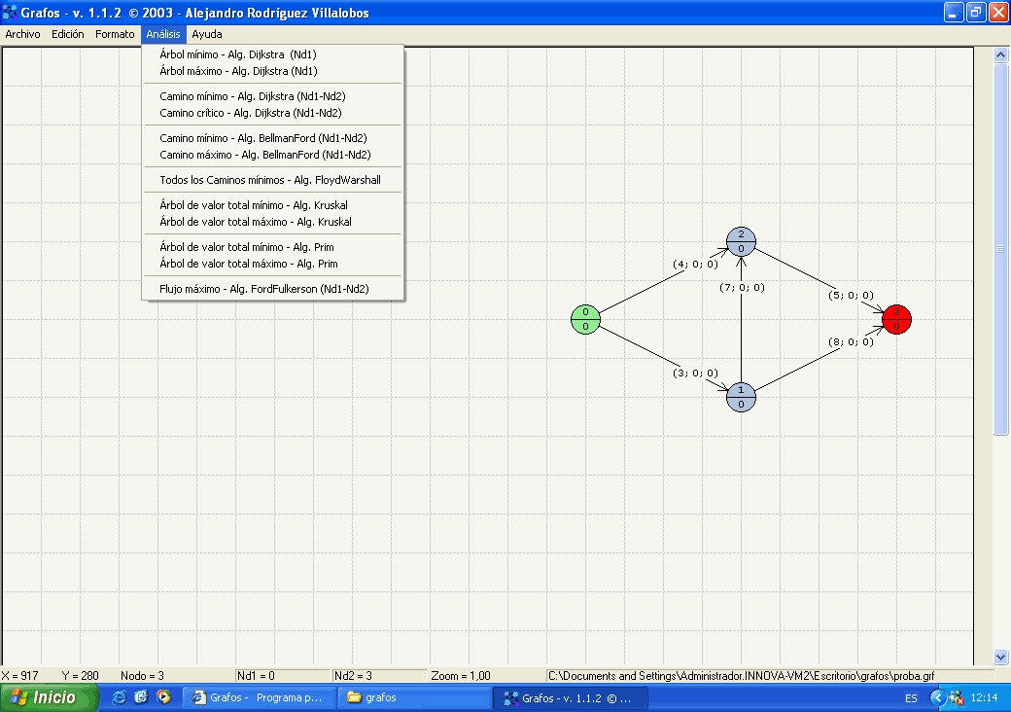Open the Archivo menu
Viewport: 1011px width, 712px height.
[22, 34]
